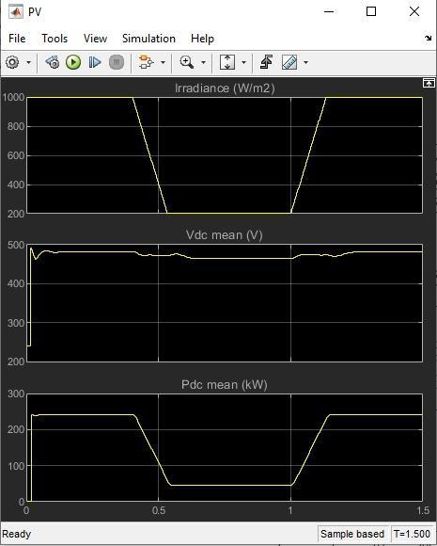
Task: Expand the gear icon dropdown arrow
Action: 29,63
